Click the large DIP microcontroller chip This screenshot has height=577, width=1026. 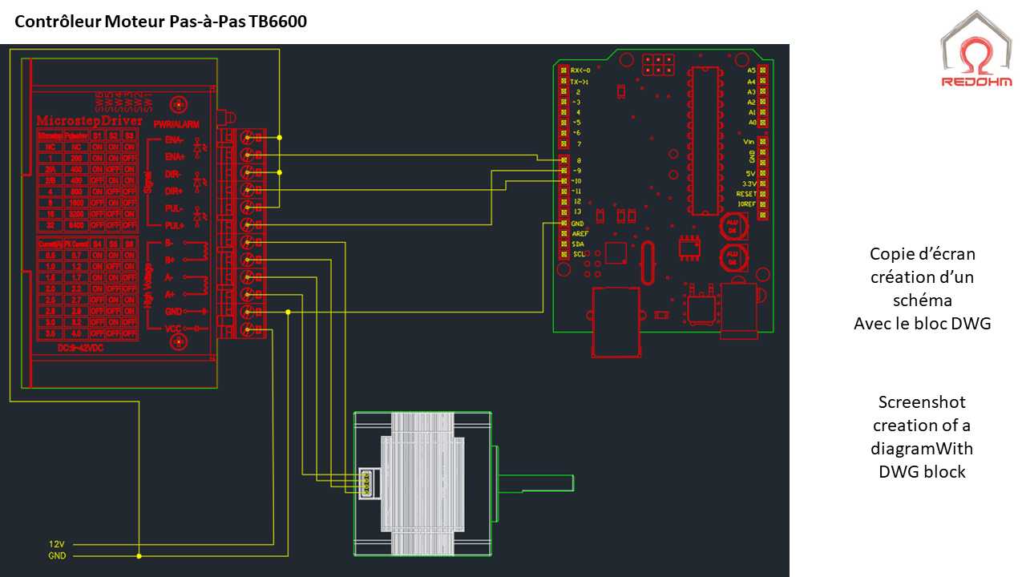pos(705,141)
